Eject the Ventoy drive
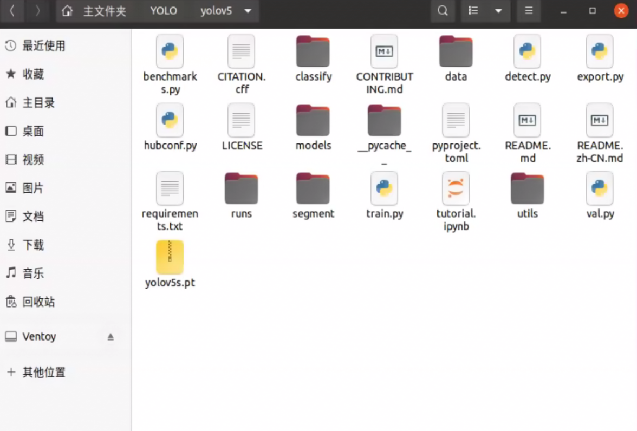Image resolution: width=637 pixels, height=431 pixels. [110, 337]
